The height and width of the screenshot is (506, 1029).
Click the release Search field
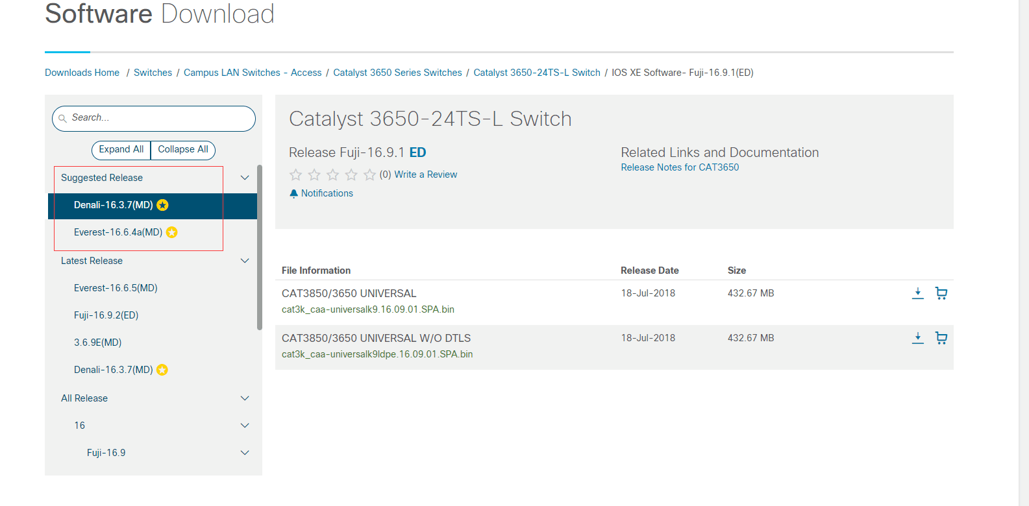154,119
